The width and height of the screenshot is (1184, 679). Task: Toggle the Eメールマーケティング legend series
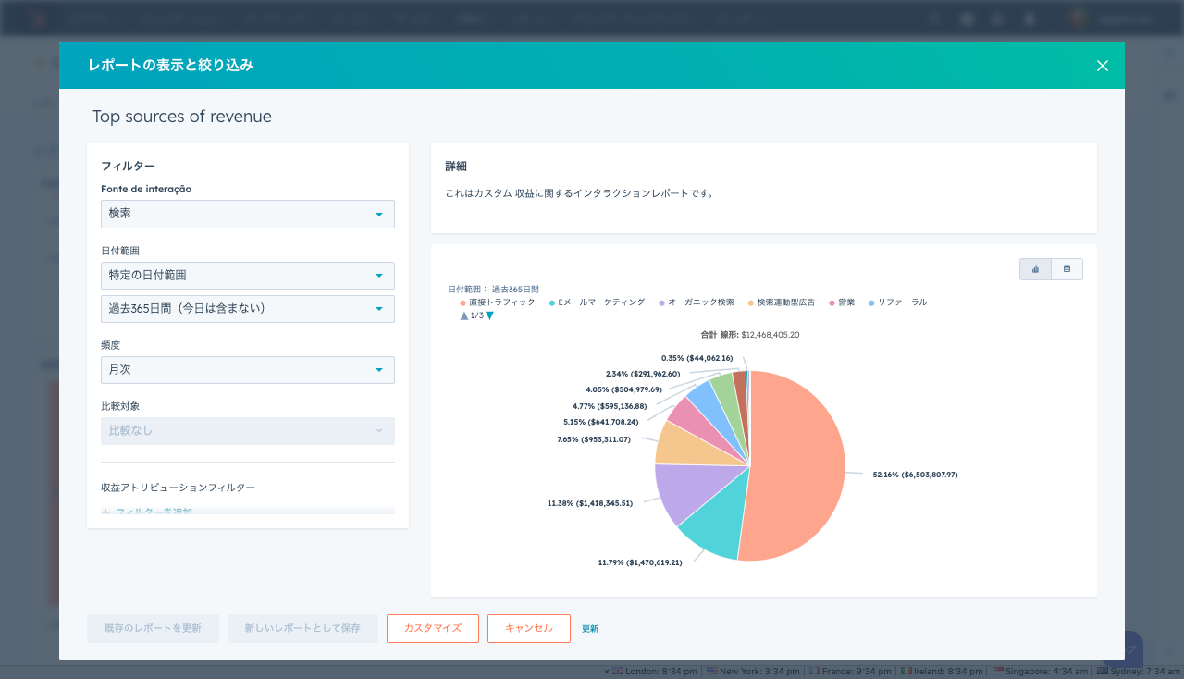click(597, 302)
